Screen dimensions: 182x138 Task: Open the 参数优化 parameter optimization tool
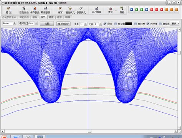81,10
